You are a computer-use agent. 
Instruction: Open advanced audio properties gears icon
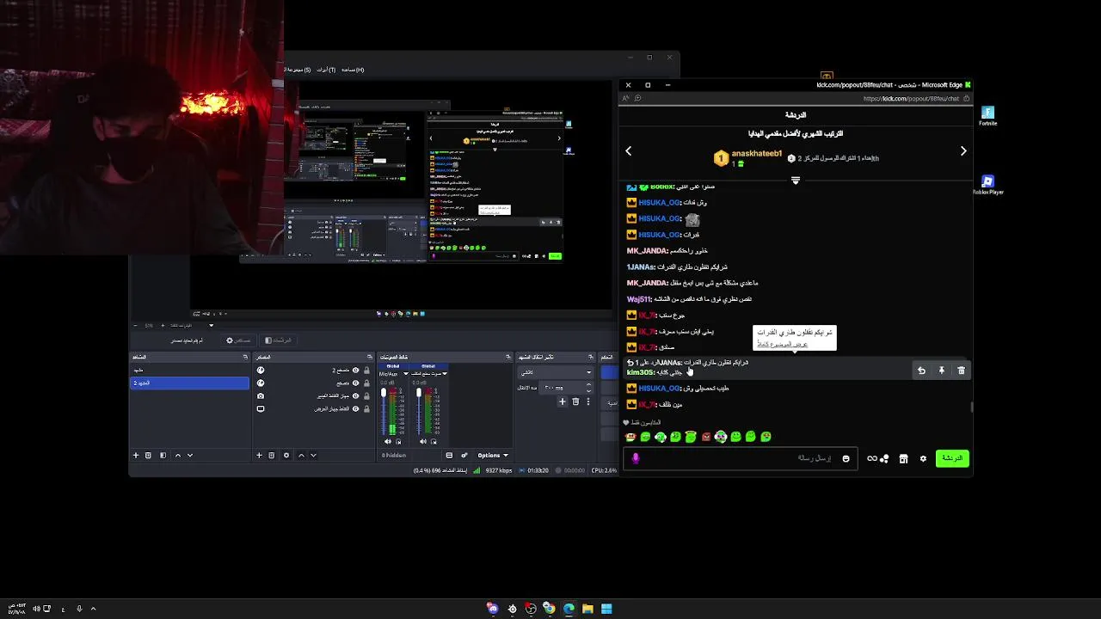[464, 455]
